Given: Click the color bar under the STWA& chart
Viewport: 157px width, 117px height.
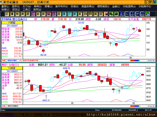Looking at the screenshot, I should [135, 61].
